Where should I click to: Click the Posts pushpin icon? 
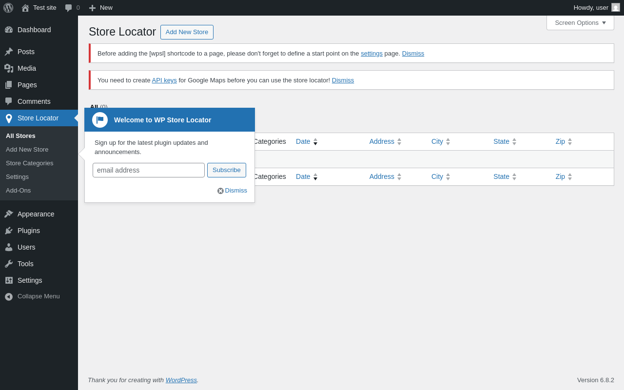pyautogui.click(x=9, y=52)
